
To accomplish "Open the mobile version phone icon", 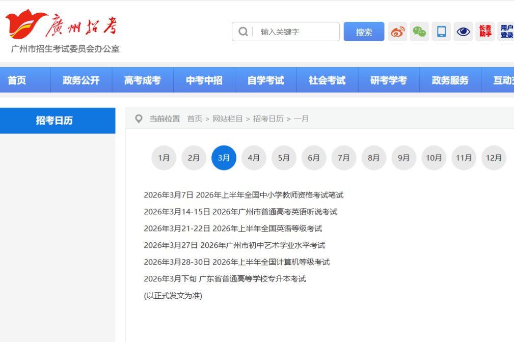I will [441, 32].
